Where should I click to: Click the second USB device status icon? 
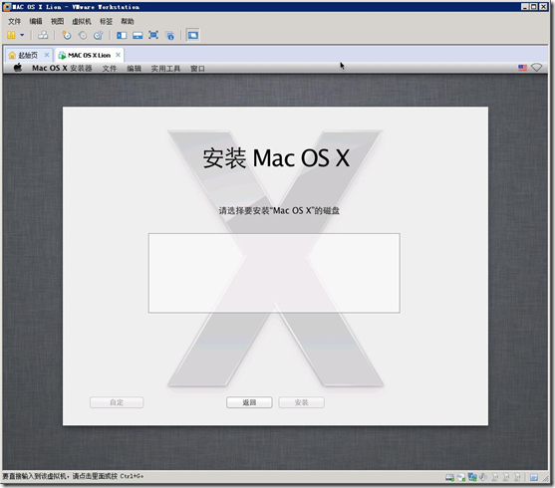506,477
